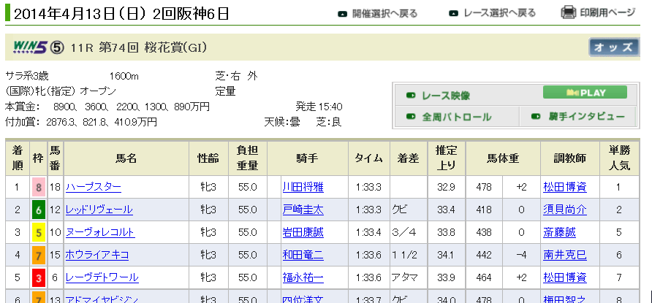The image size is (652, 303).
Task: Open trainer 須貝尚介 page
Action: (x=564, y=210)
